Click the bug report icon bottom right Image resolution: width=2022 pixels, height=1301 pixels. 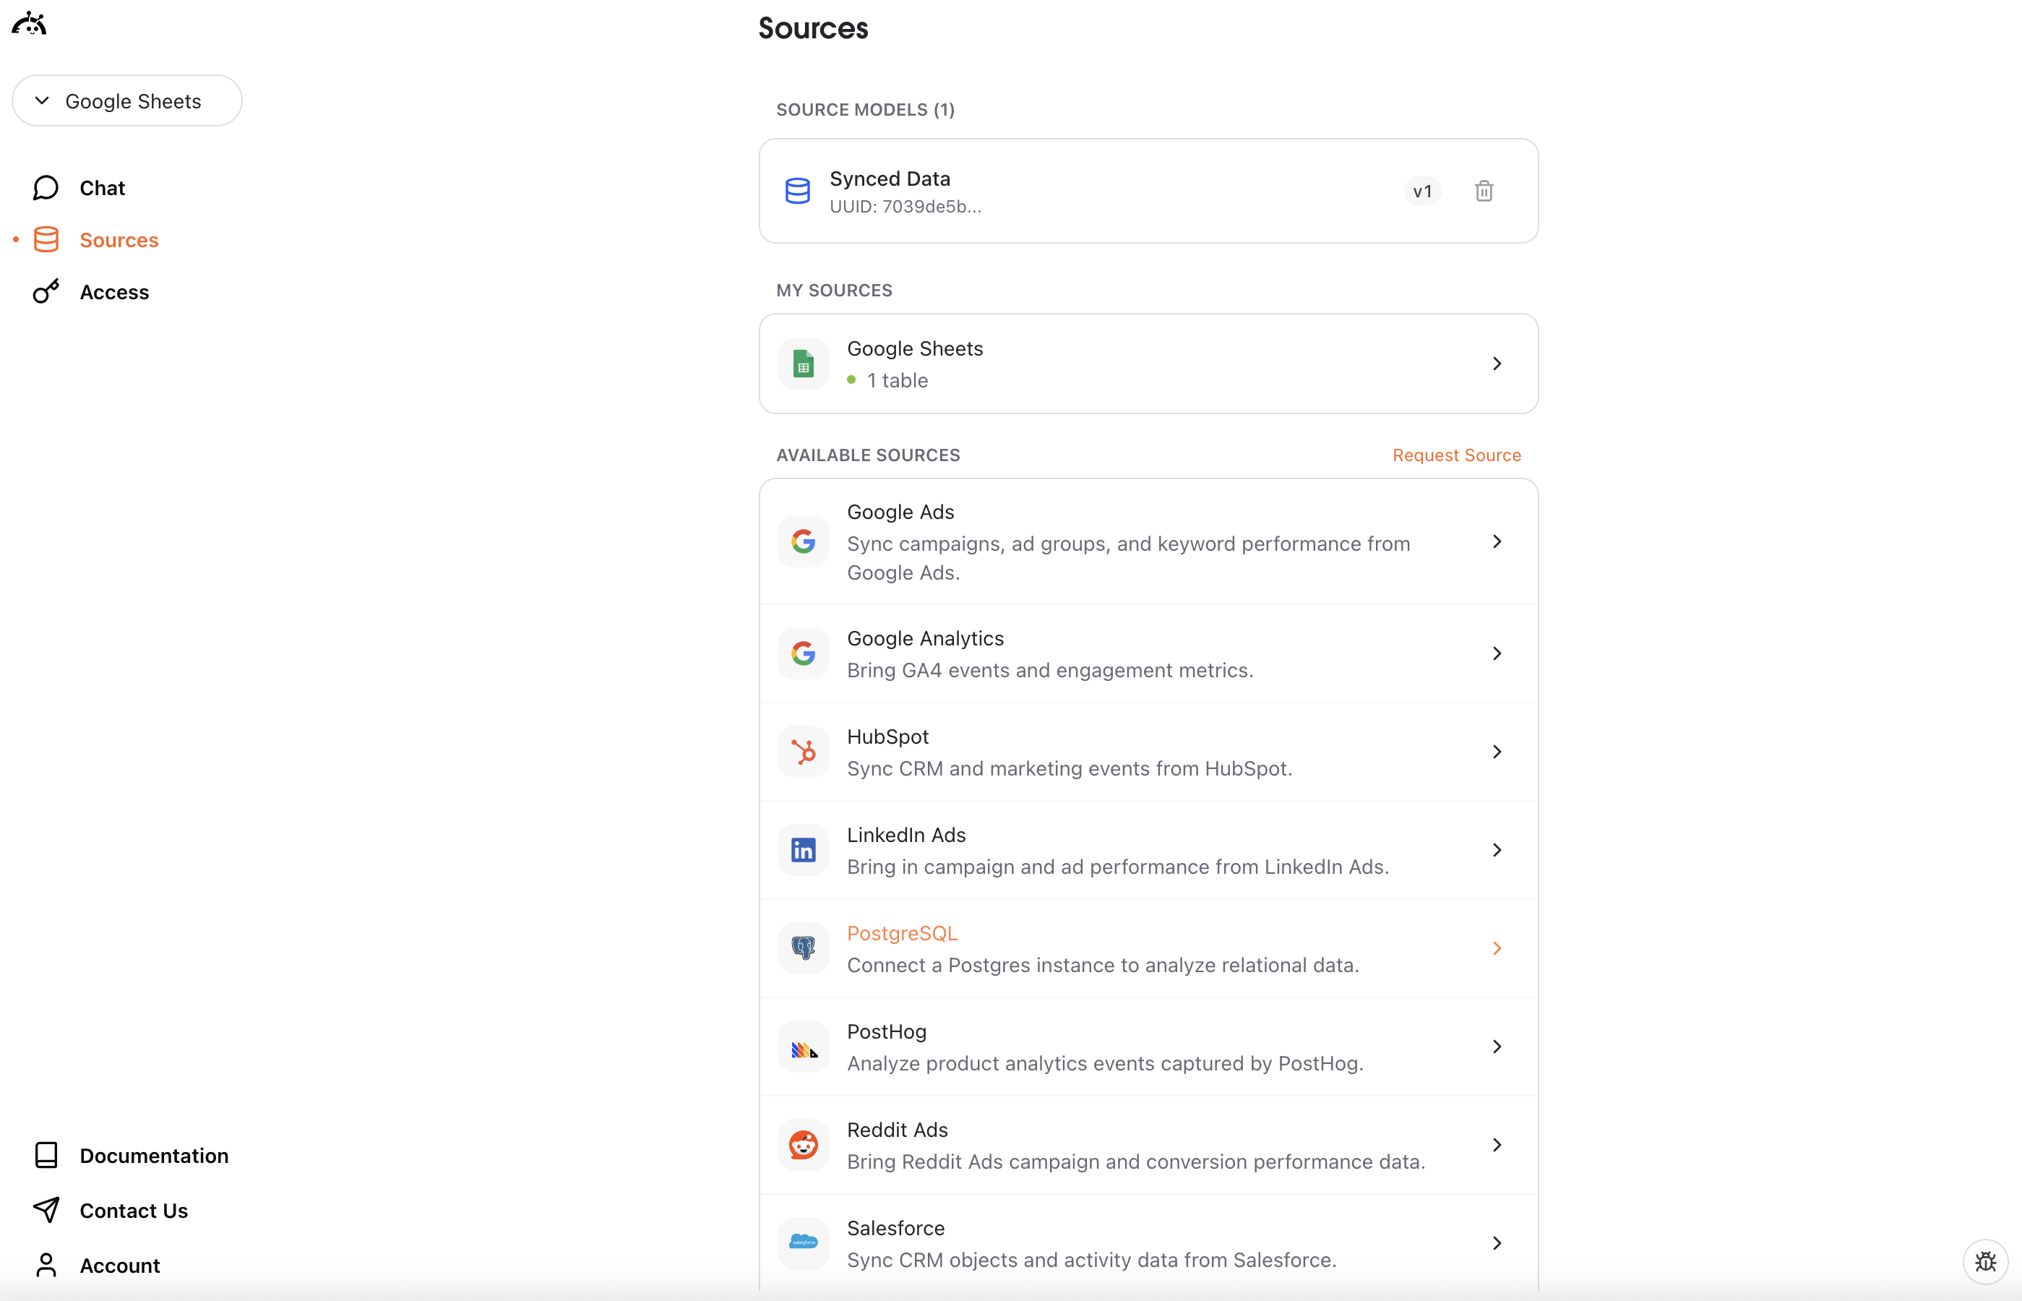1987,1262
